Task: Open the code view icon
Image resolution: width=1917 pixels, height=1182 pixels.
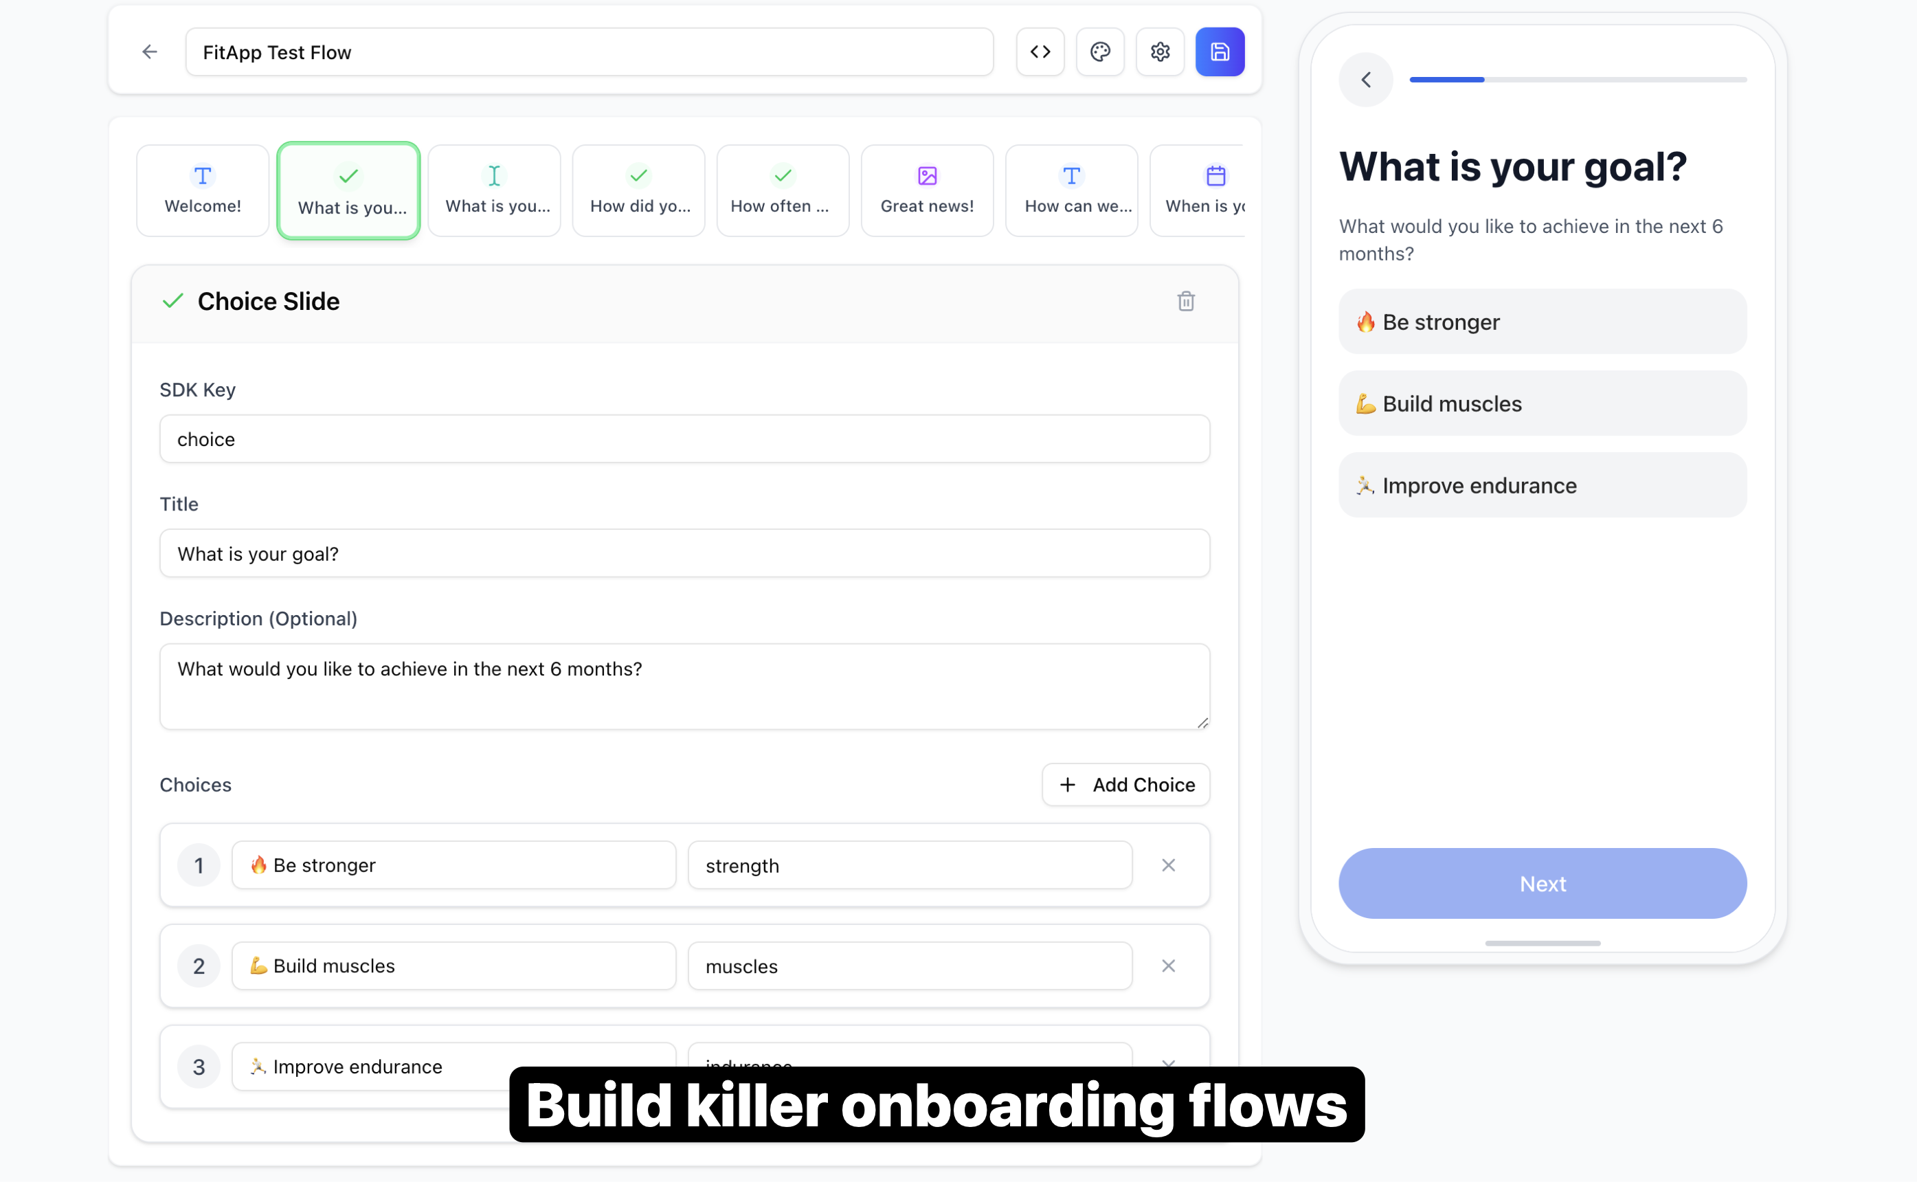Action: point(1040,52)
